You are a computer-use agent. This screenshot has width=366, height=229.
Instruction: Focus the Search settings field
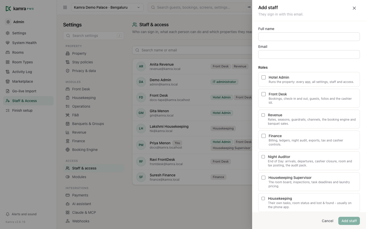click(94, 36)
